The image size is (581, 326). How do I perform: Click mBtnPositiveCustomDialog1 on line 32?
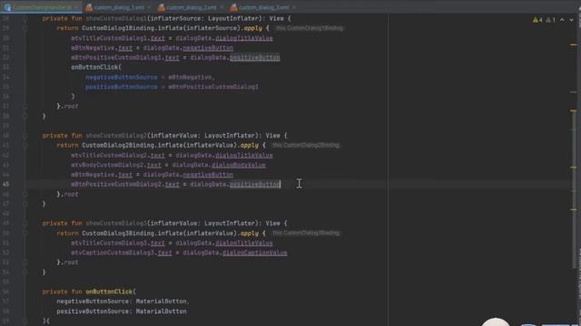116,58
